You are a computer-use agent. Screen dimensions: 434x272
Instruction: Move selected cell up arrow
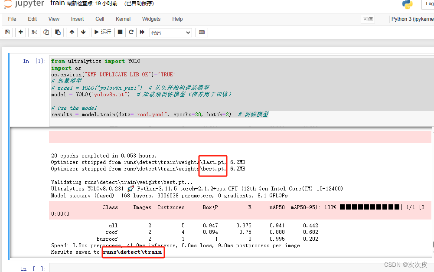72,33
